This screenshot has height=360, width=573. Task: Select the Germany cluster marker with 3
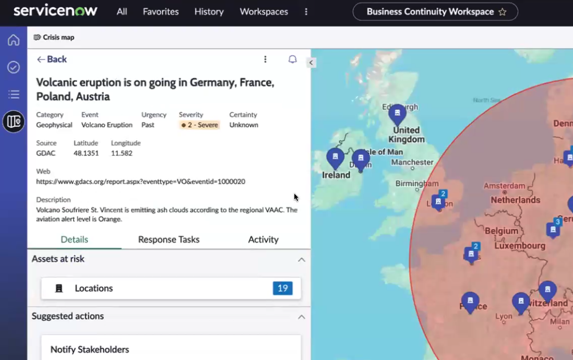pos(554,229)
